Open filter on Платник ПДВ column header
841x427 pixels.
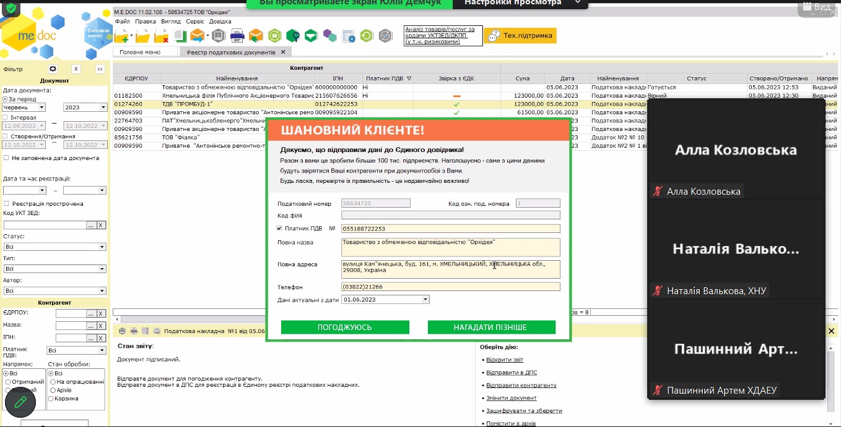point(409,78)
